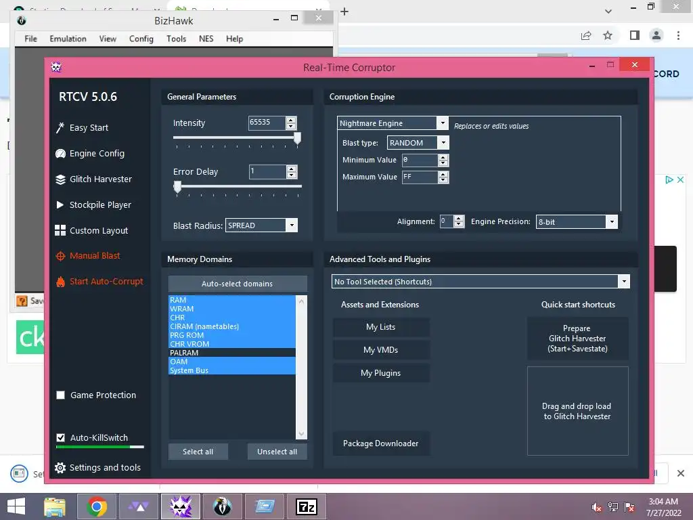Screen dimensions: 693x520
Task: Open browser three-dot menu
Action: (x=678, y=35)
